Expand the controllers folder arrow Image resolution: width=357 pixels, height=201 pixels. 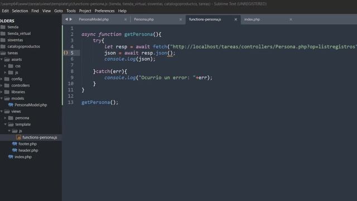pyautogui.click(x=1, y=85)
